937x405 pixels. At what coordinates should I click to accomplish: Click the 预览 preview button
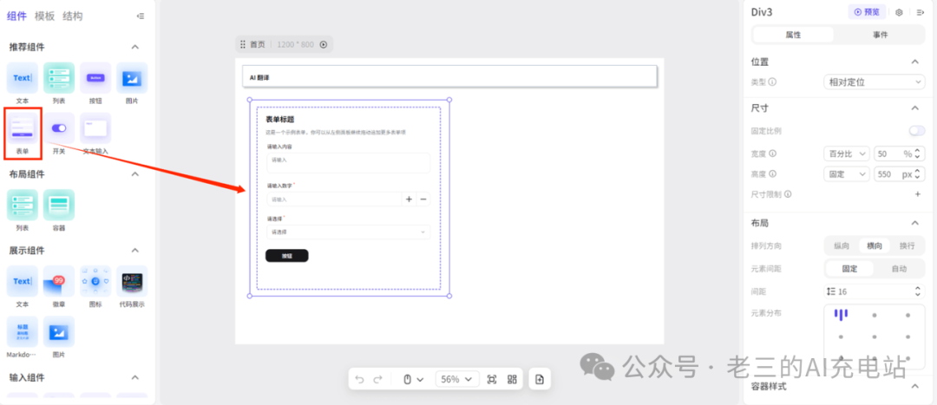point(867,12)
